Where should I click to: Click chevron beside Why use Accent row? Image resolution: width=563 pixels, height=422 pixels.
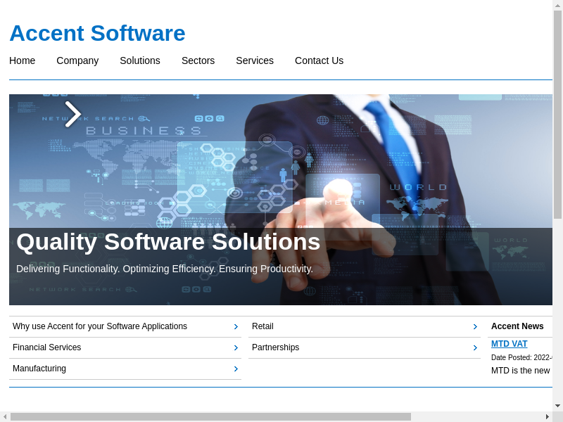236,326
